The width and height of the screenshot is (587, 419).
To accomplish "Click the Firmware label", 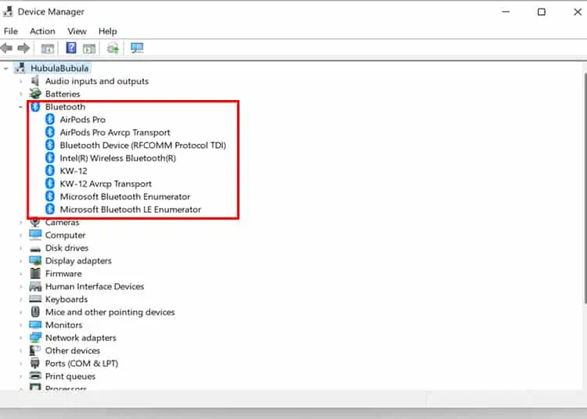I will 63,274.
